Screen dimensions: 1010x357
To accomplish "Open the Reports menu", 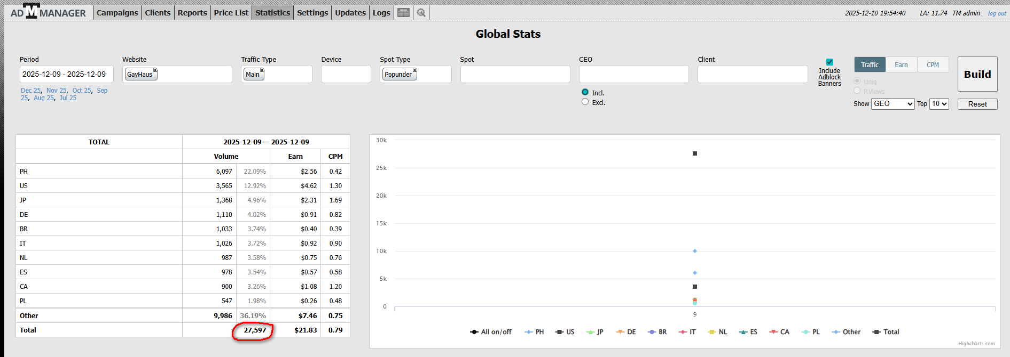I will tap(192, 13).
